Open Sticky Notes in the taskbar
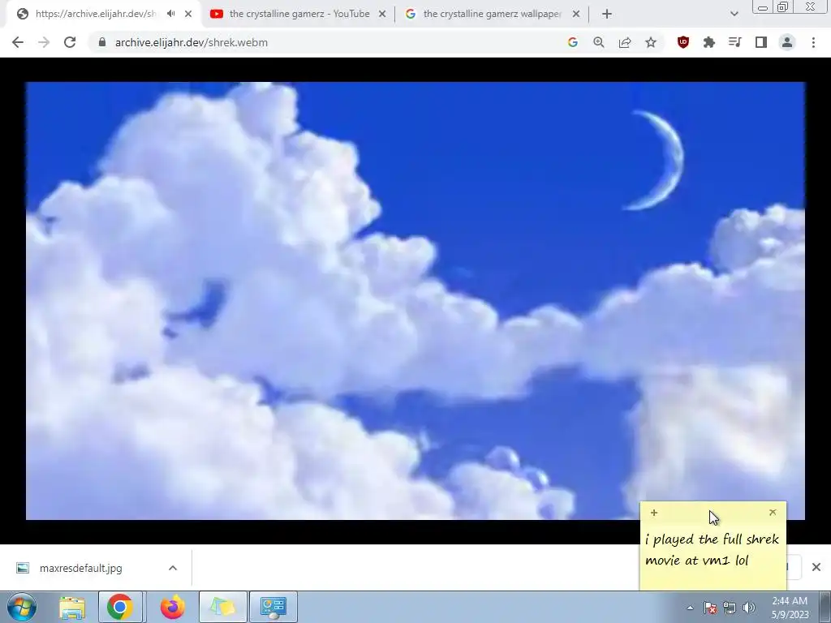The height and width of the screenshot is (623, 831). (222, 607)
